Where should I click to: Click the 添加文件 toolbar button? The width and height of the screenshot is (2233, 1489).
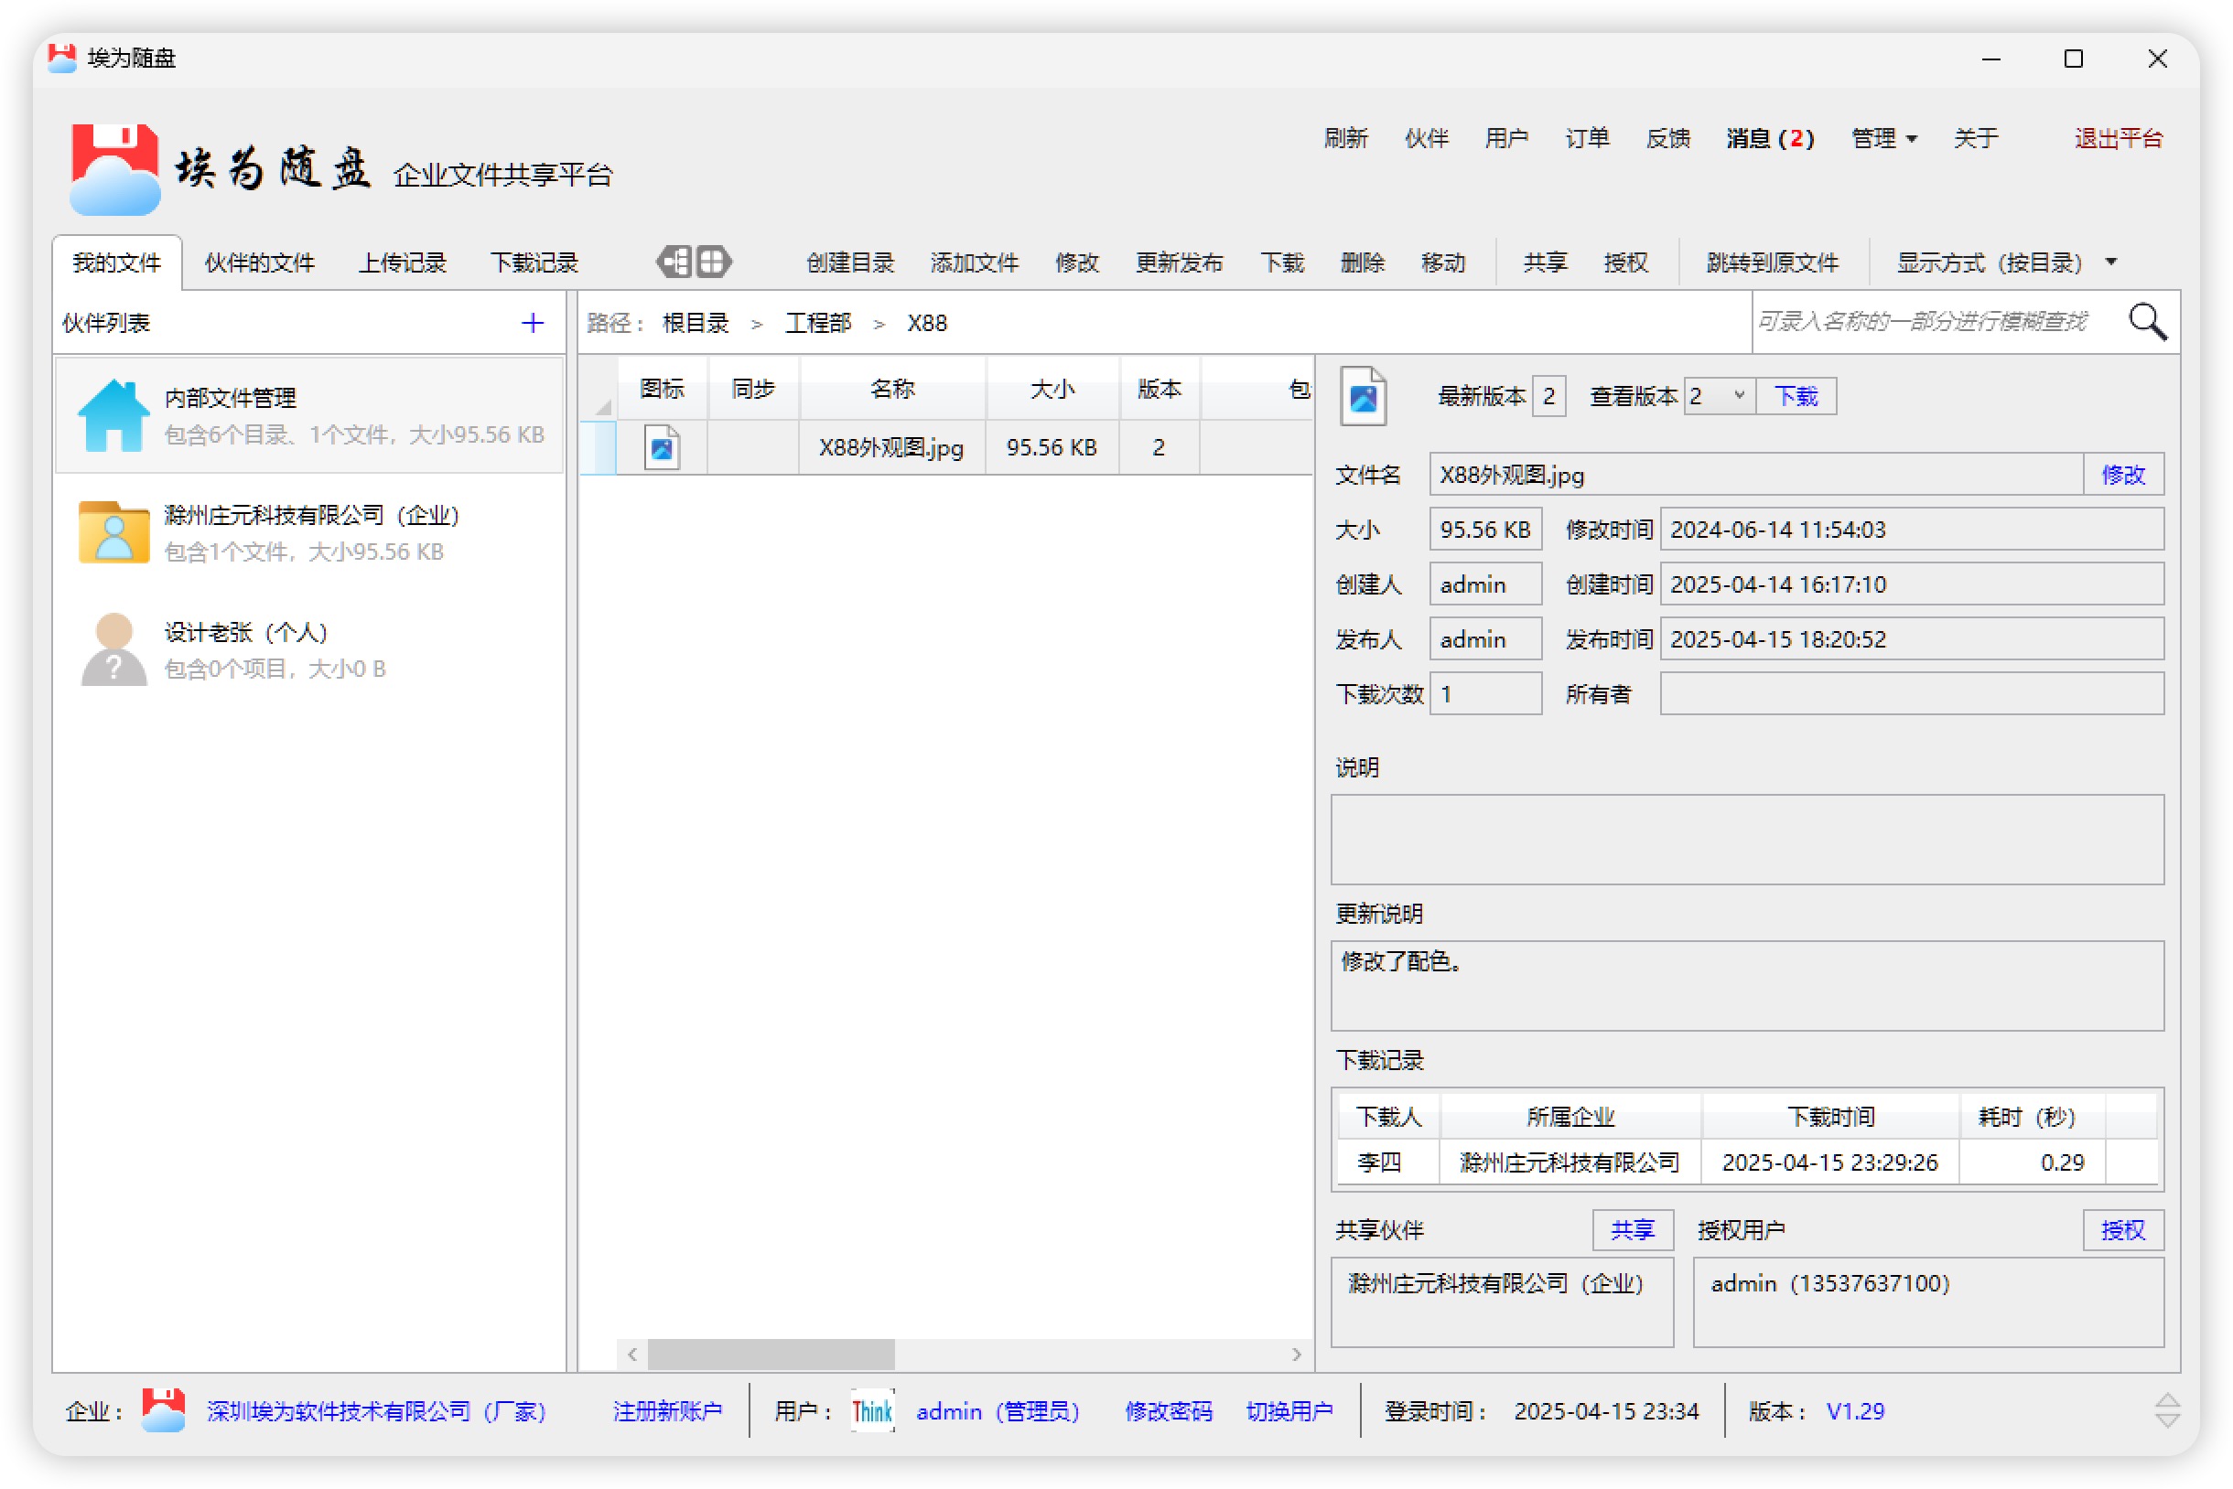pos(974,263)
